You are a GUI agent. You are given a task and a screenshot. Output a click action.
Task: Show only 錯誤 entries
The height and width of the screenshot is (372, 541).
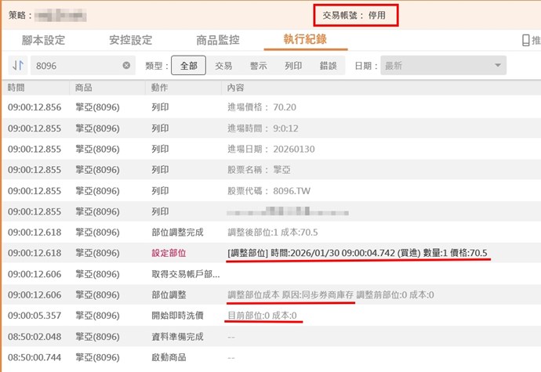click(x=329, y=66)
